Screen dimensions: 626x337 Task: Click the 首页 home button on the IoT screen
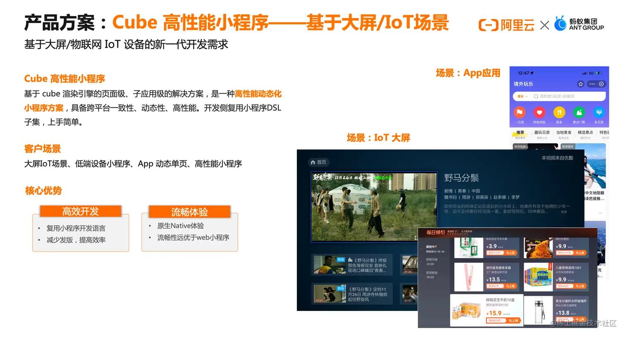318,162
